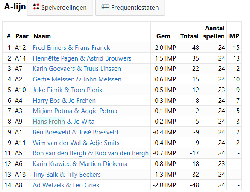Screen dimensions: 250x192
Task: Click highlighted Hans Frohn & Jo Wita link
Action: (63, 122)
